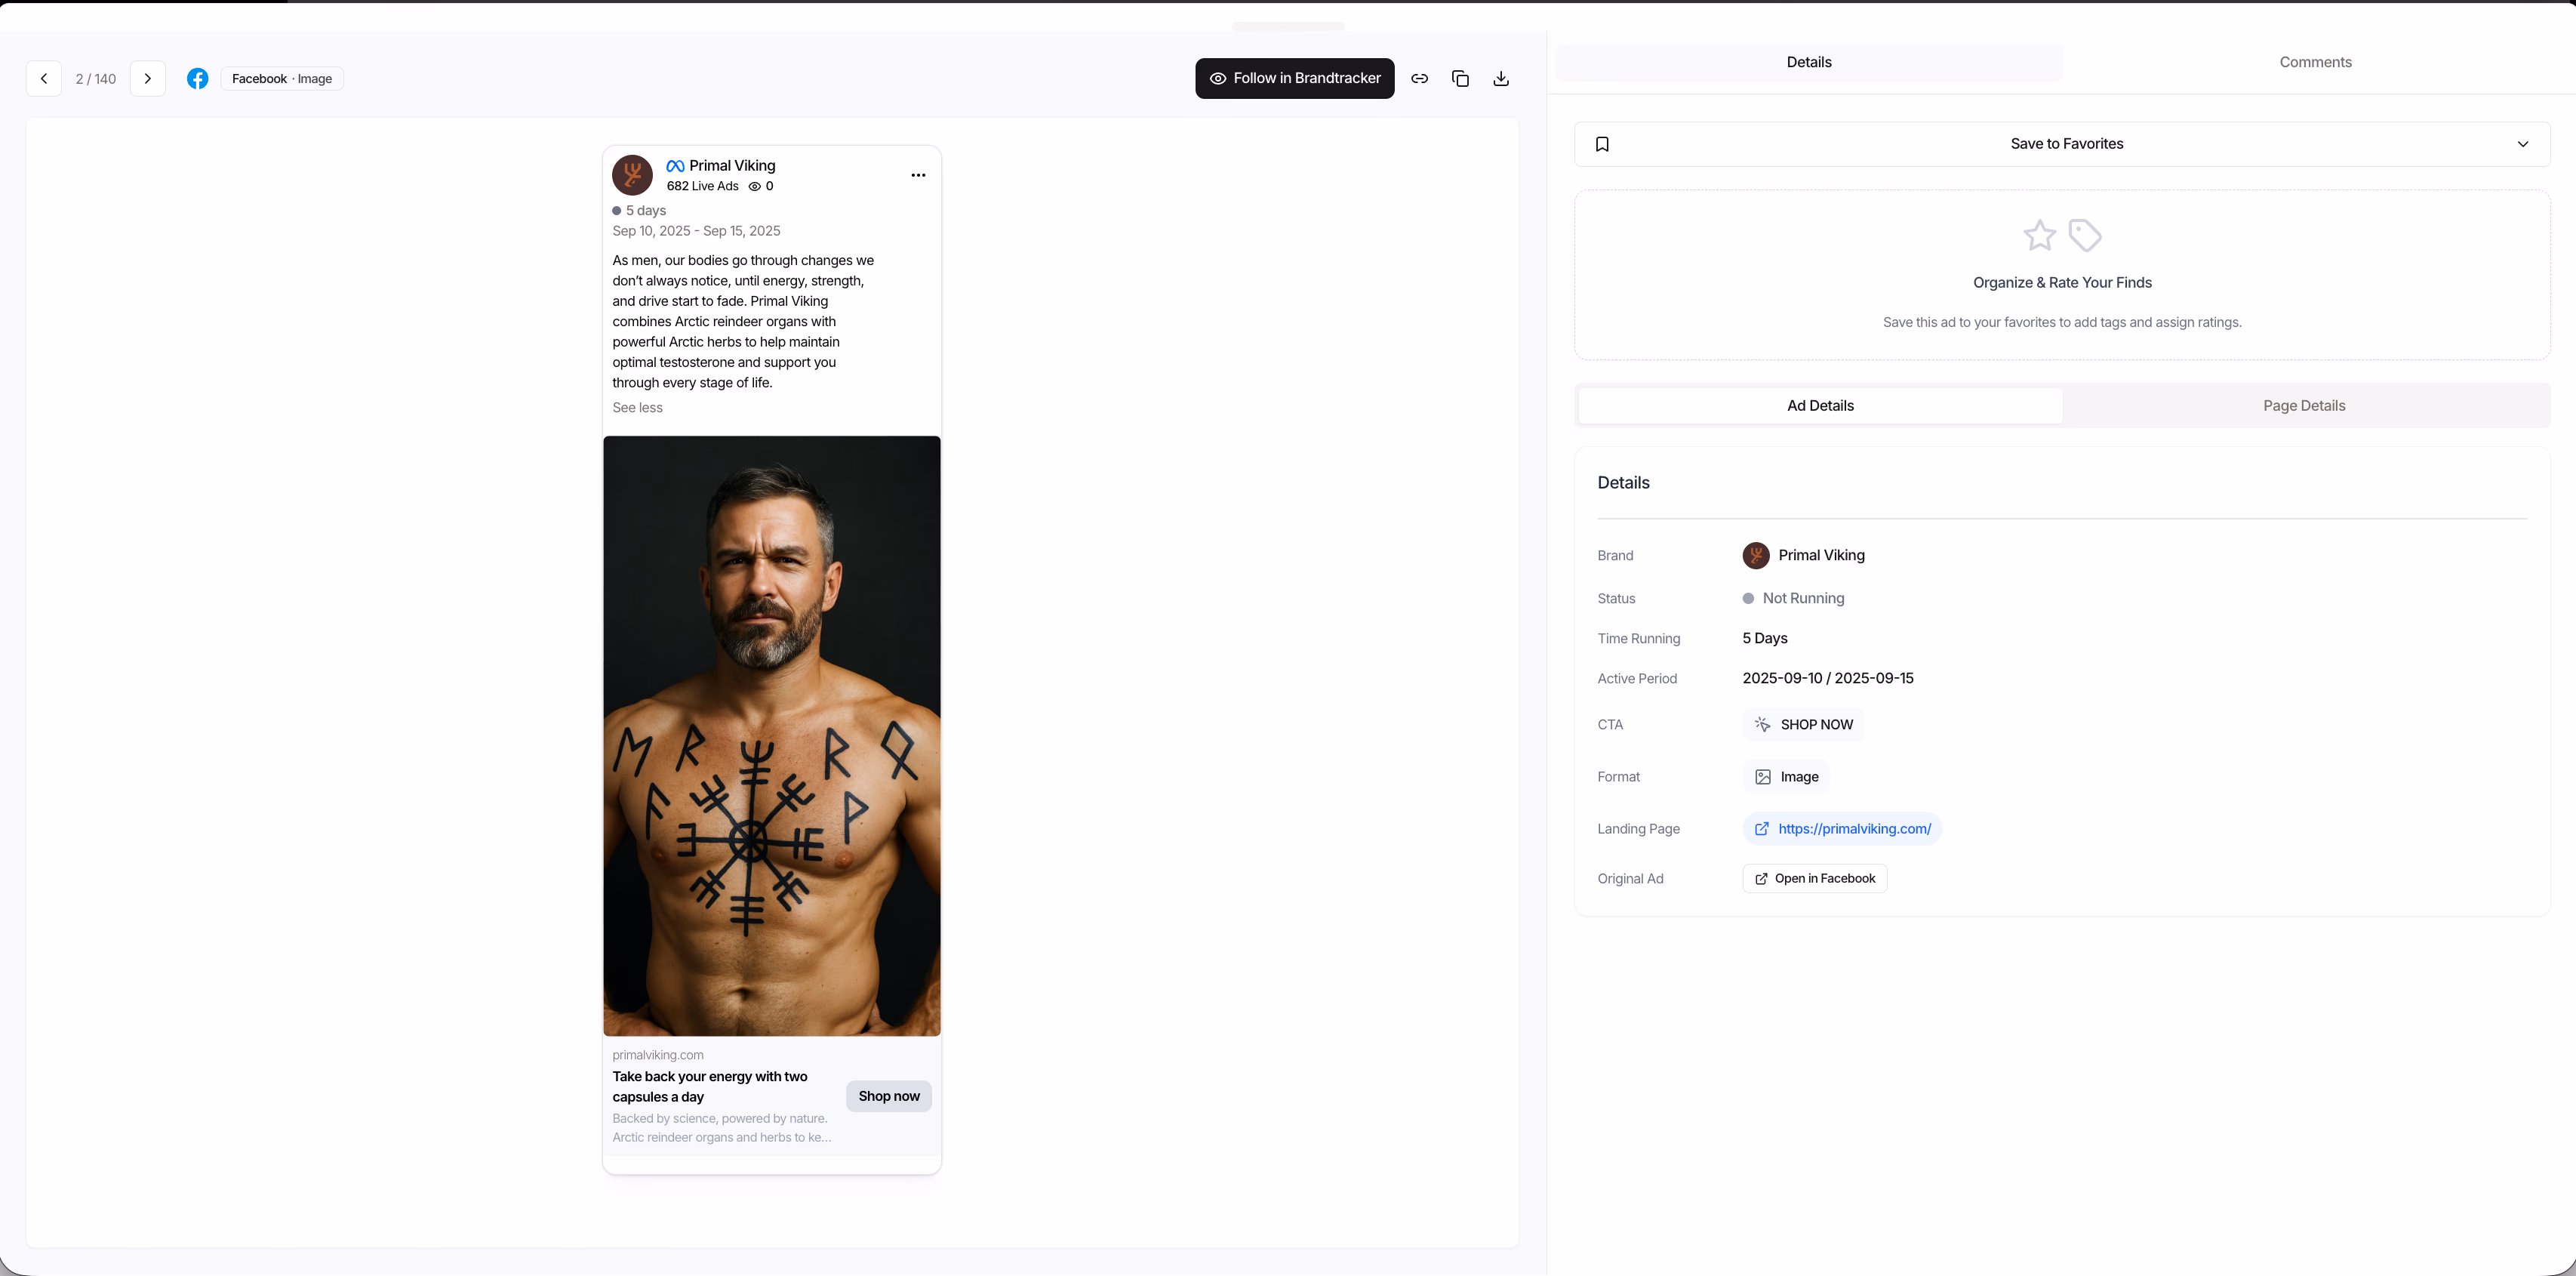Open the three-dot ad options menu
Image resolution: width=2576 pixels, height=1276 pixels.
pyautogui.click(x=918, y=176)
